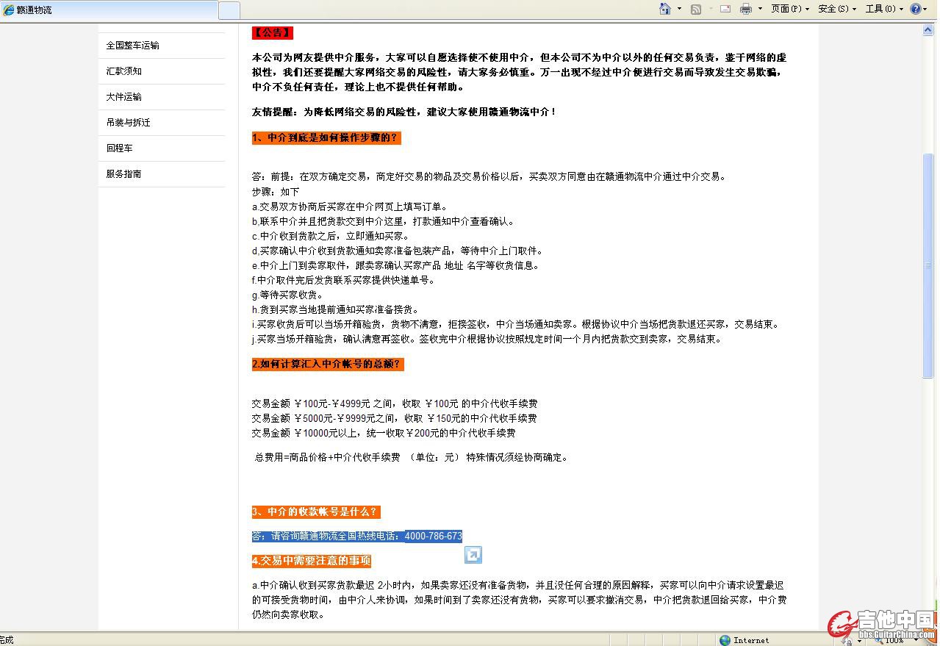Open 回程车 sidebar link
940x646 pixels.
click(x=119, y=148)
